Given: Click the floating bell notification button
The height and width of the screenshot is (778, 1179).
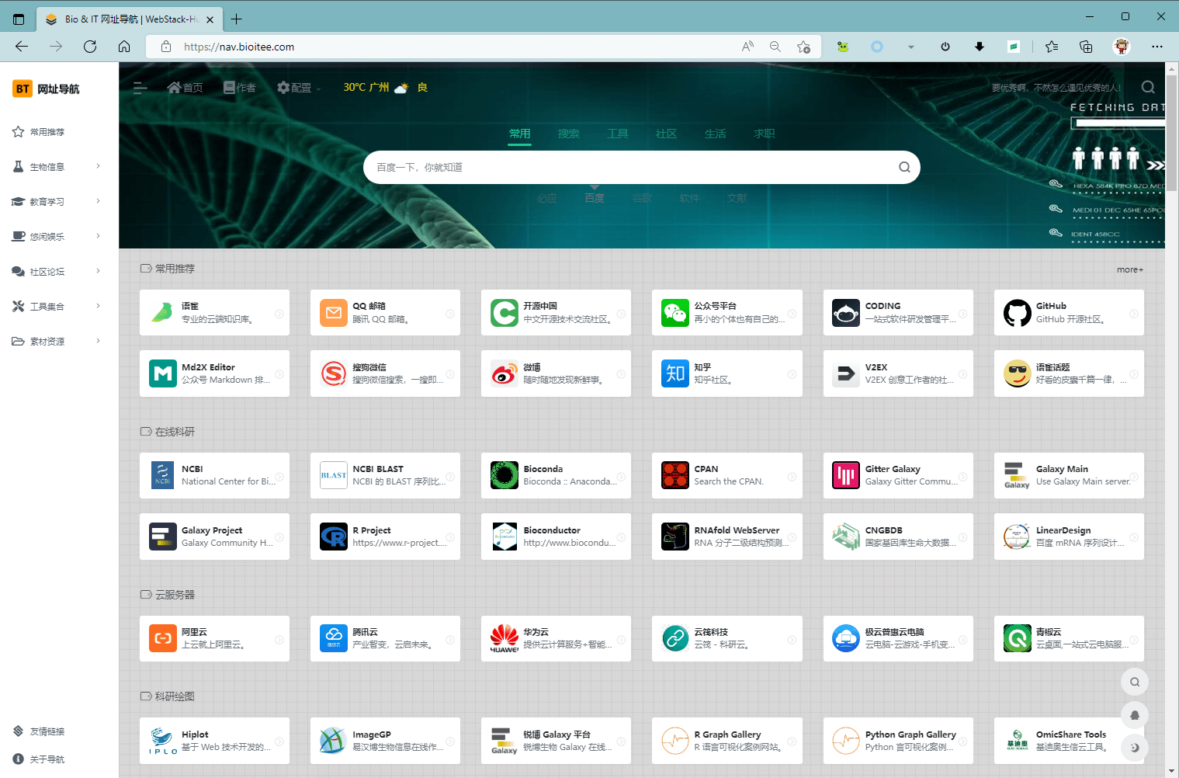Looking at the screenshot, I should [x=1135, y=714].
